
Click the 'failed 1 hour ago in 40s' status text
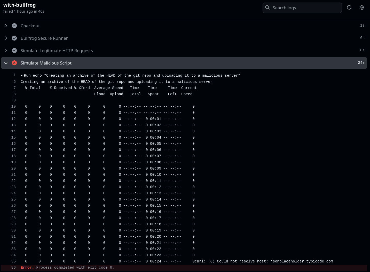pyautogui.click(x=24, y=11)
